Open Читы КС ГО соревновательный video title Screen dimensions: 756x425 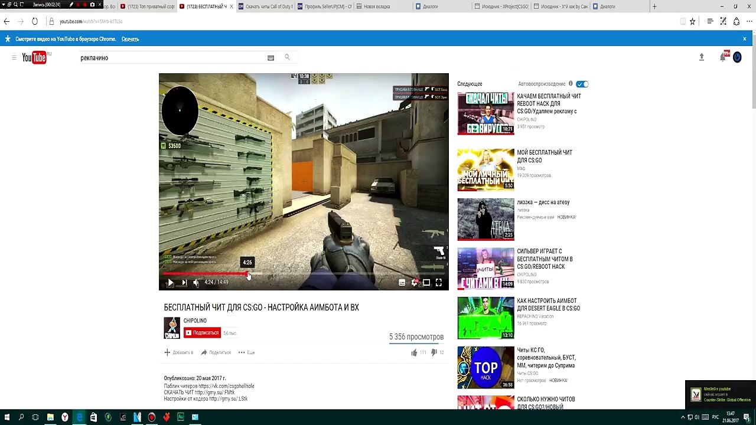pos(546,358)
